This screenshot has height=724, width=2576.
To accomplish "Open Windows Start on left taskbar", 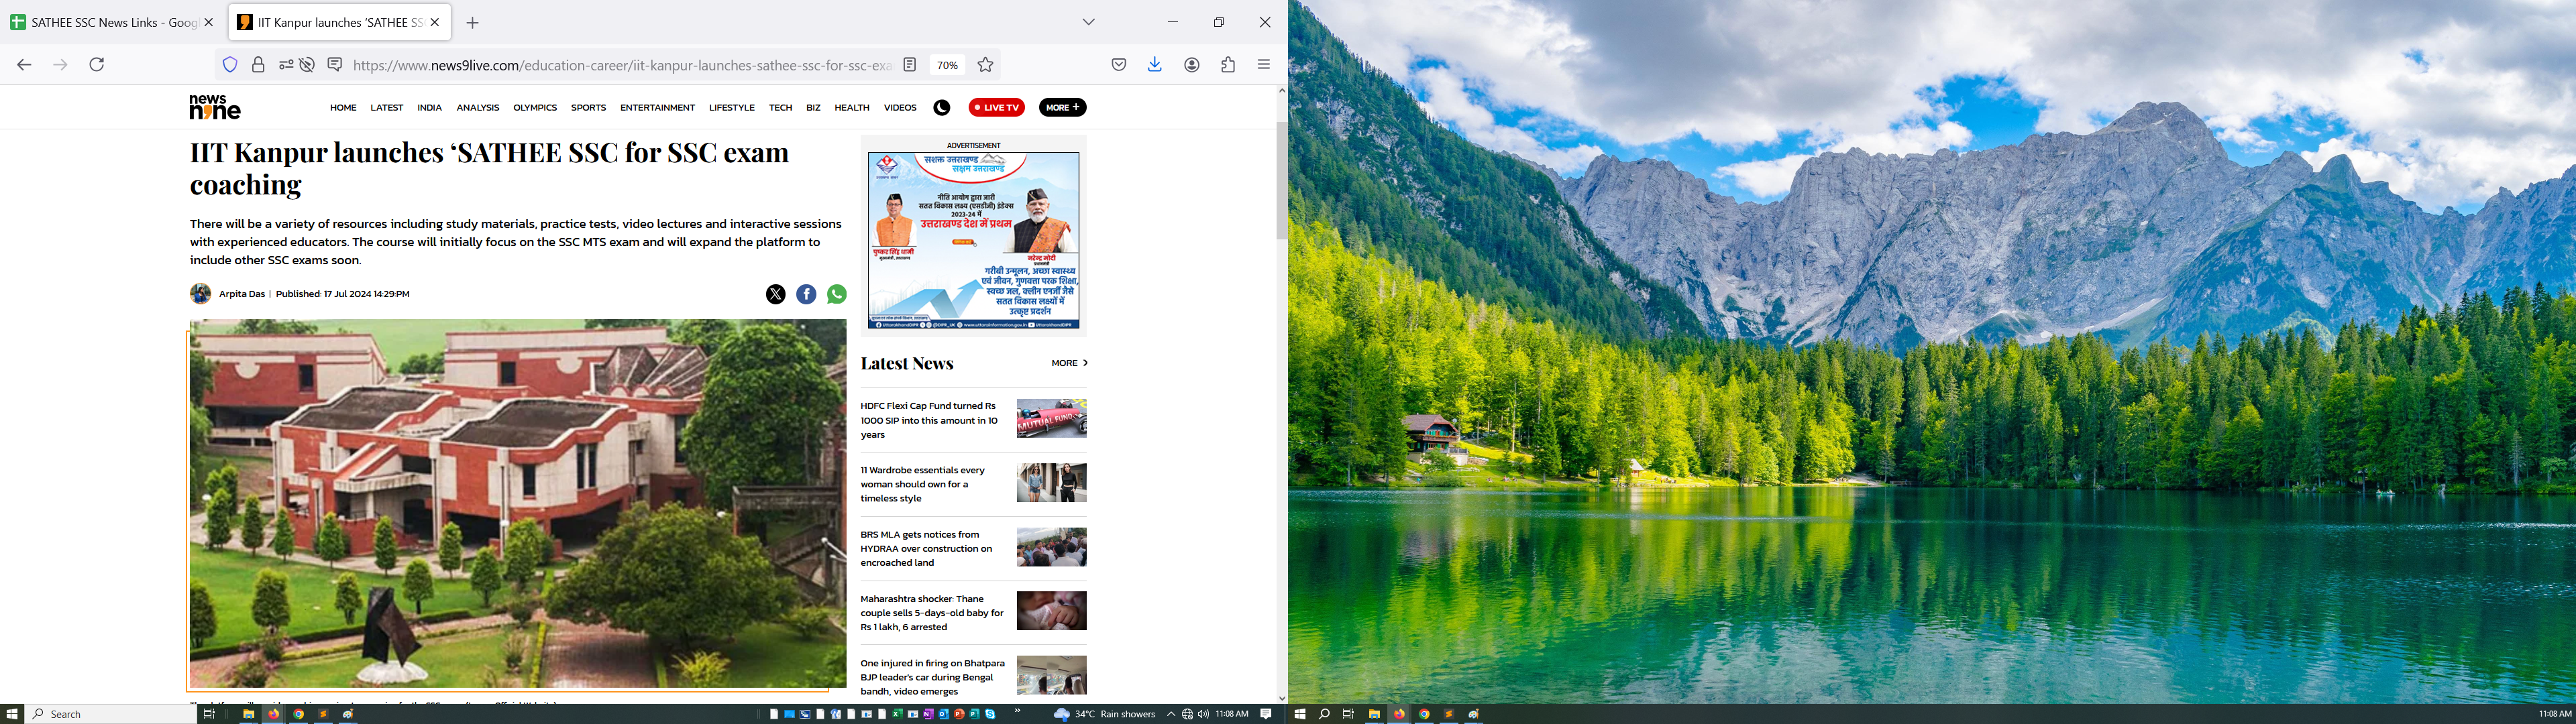I will (12, 714).
